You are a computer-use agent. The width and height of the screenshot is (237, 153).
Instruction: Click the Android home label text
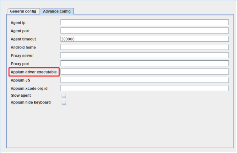click(23, 47)
